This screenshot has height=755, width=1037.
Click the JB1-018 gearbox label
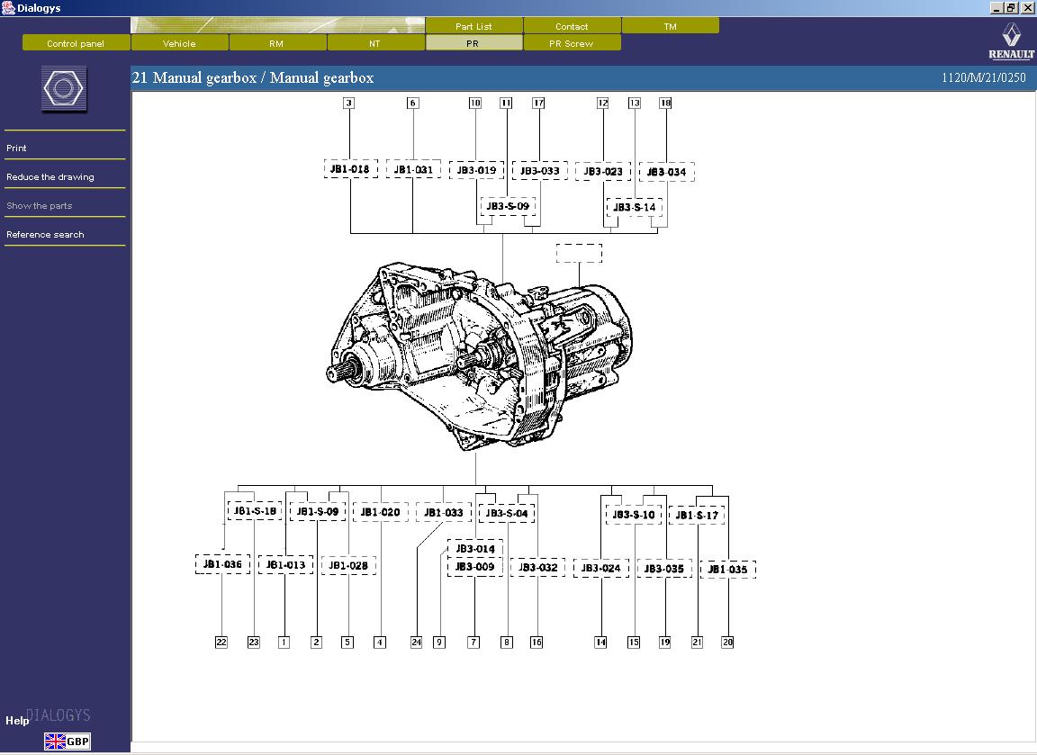[x=350, y=169]
